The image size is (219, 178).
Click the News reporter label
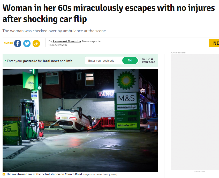pos(92,41)
